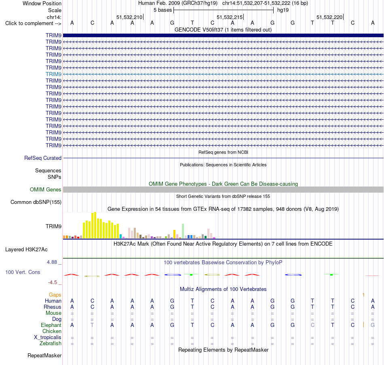
Task: Select the "Human" alignment row label
Action: (x=53, y=301)
